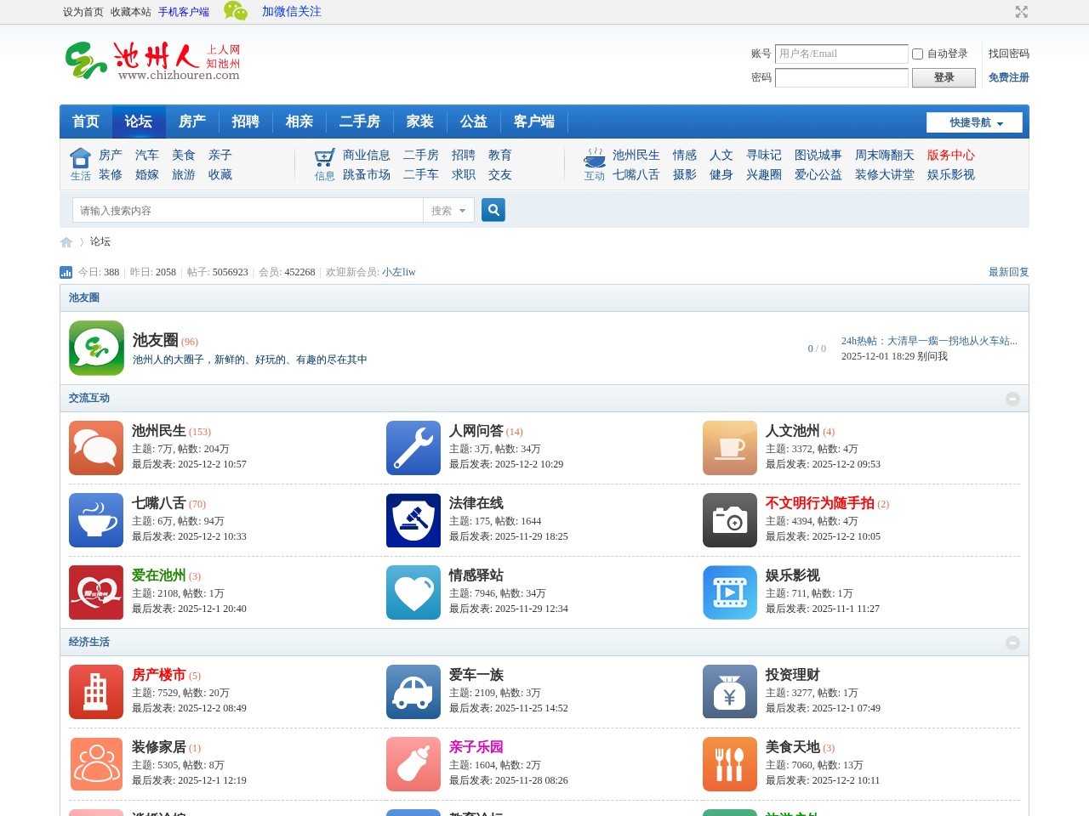Select the 招聘 navigation tab
This screenshot has height=816, width=1089.
pos(246,122)
